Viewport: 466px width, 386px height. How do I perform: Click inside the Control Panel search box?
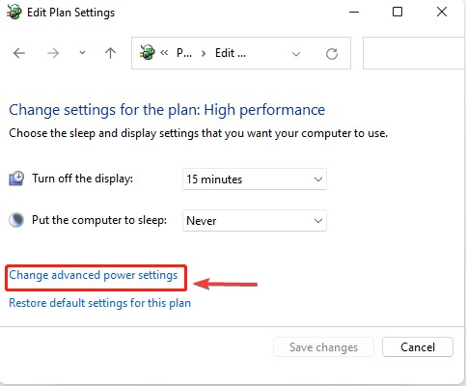point(414,53)
